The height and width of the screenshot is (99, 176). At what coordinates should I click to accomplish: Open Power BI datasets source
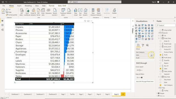(33, 12)
